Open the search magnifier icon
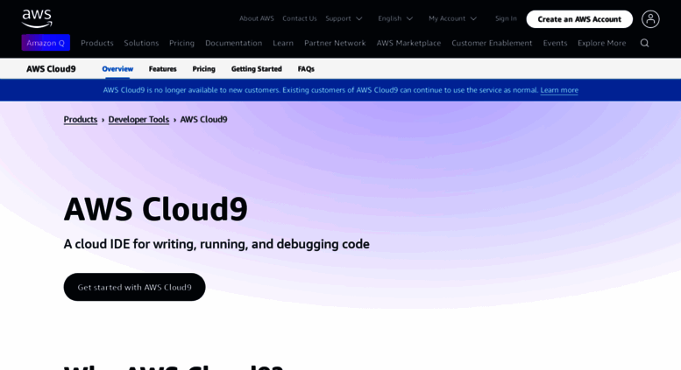The image size is (681, 370). coord(644,43)
